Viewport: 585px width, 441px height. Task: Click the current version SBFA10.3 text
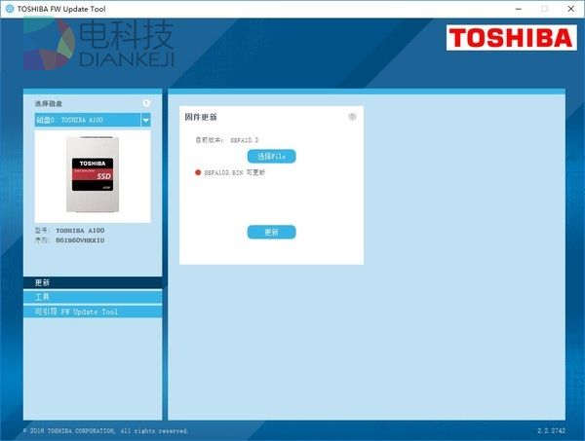(x=244, y=140)
